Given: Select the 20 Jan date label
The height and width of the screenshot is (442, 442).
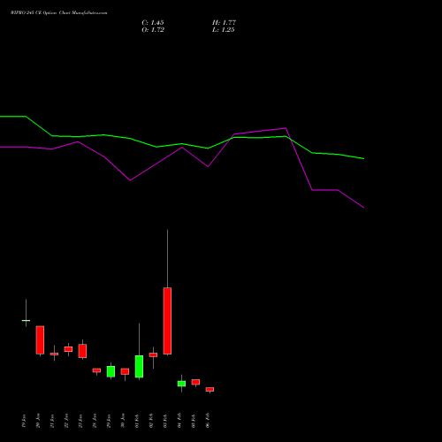Looking at the screenshot, I should 38,421.
